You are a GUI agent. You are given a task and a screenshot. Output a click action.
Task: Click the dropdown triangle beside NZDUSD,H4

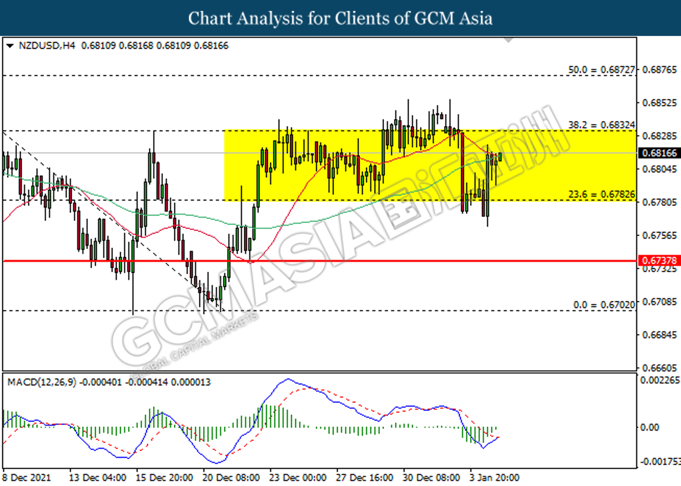click(x=10, y=46)
